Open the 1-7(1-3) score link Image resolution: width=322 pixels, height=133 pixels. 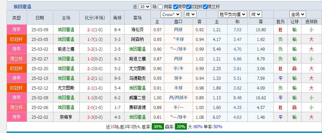tap(95, 39)
